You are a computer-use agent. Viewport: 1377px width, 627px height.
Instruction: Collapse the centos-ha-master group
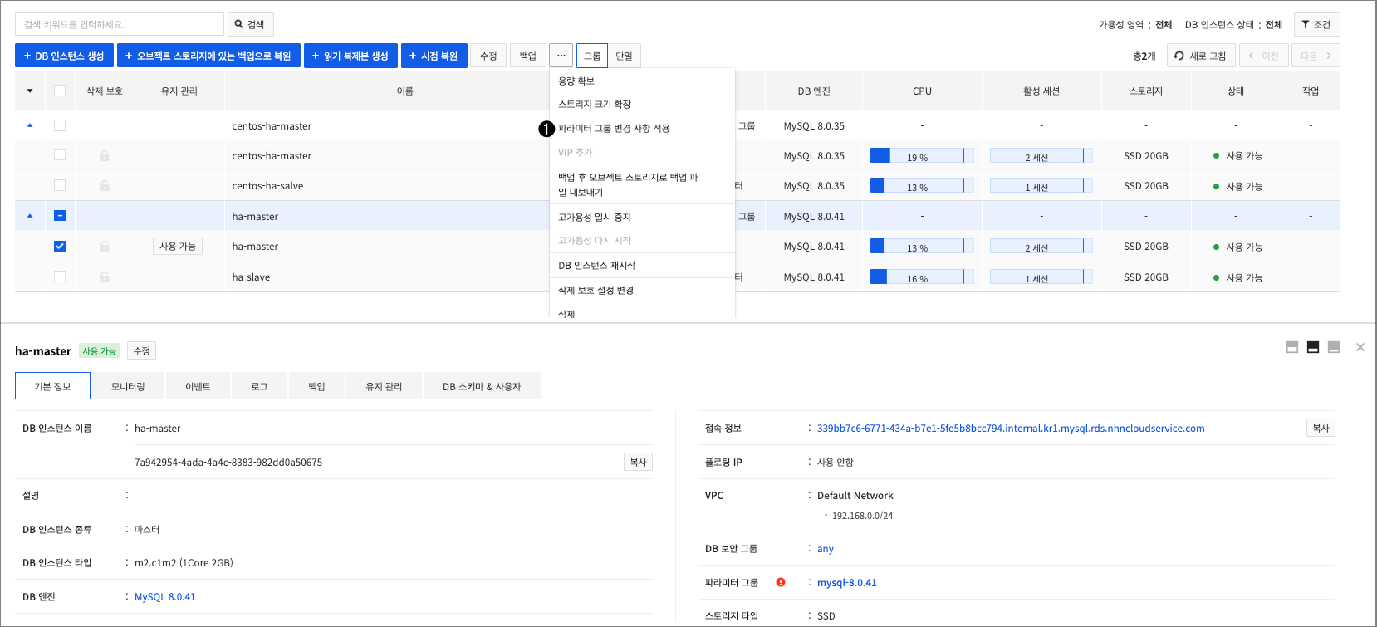point(30,125)
